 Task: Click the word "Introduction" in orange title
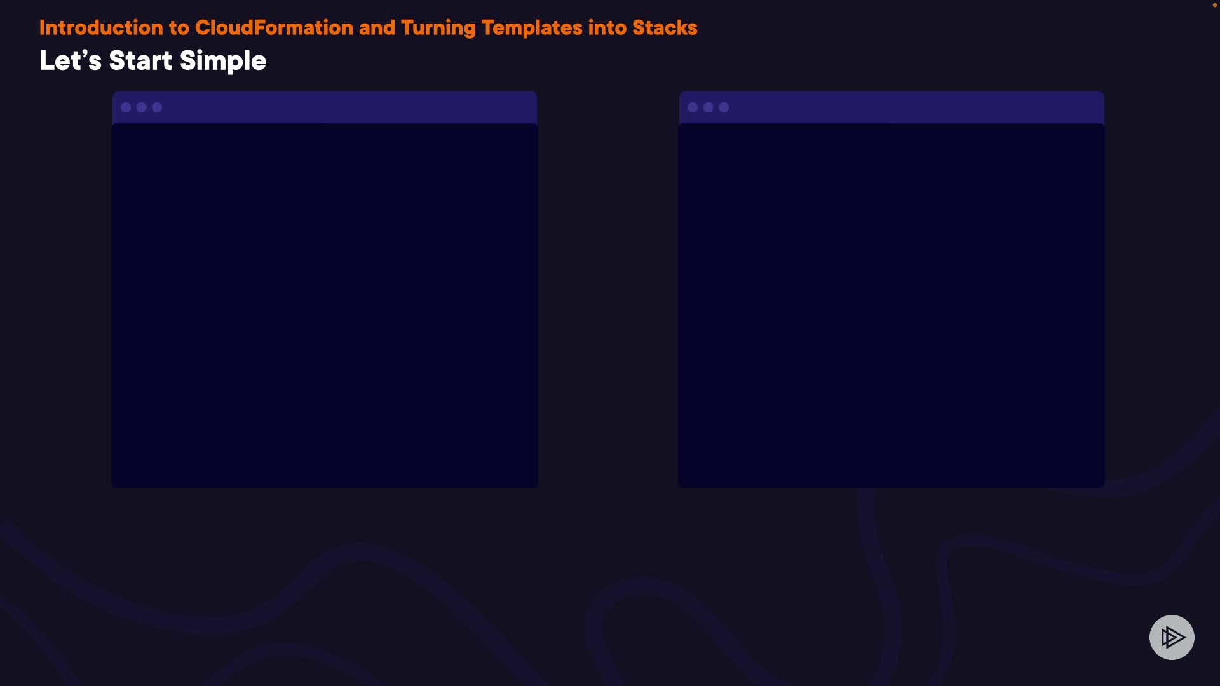pos(101,28)
